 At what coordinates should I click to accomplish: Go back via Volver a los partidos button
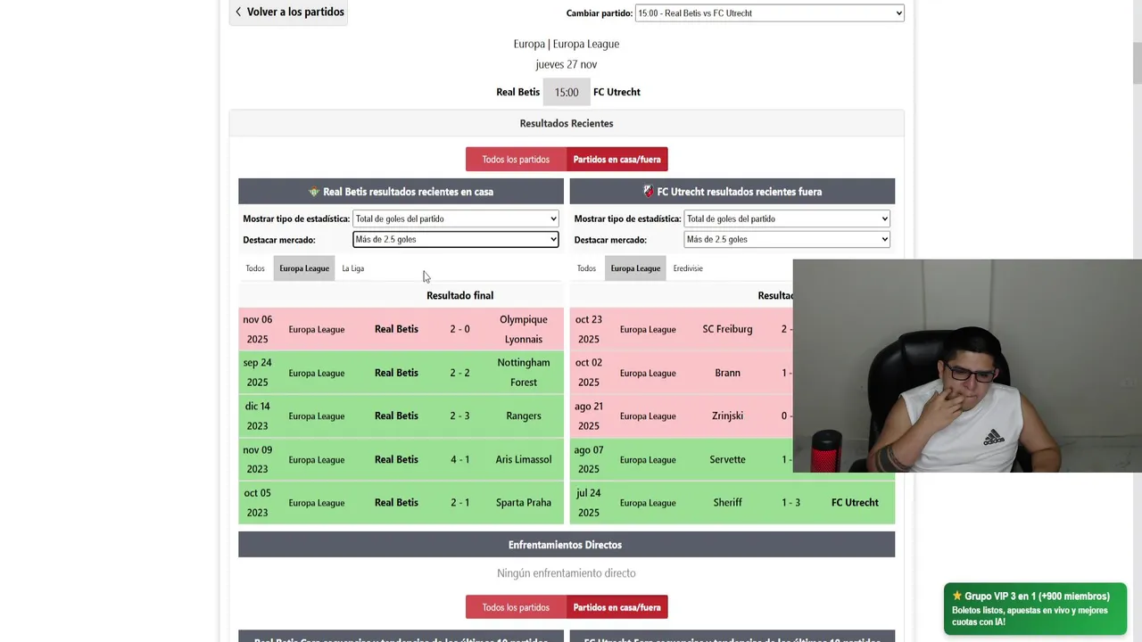pos(288,12)
